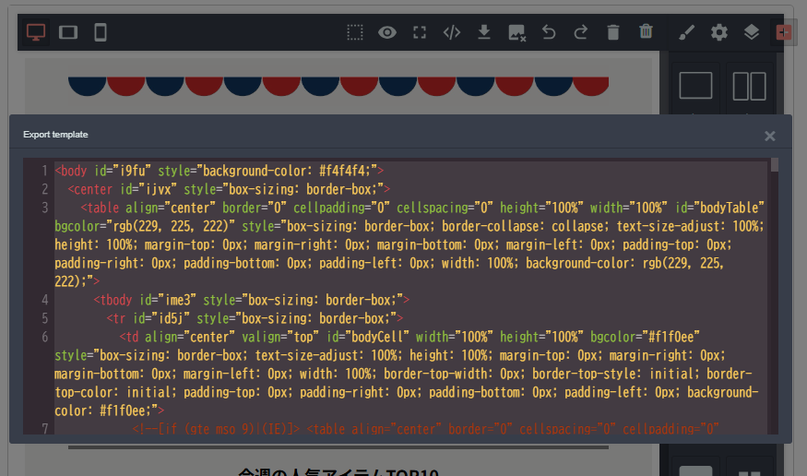
Task: Open the blocks panel button
Action: 783,32
